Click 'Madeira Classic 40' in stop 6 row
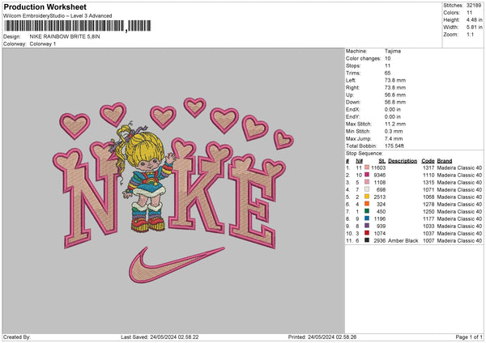The height and width of the screenshot is (343, 486). (459, 205)
